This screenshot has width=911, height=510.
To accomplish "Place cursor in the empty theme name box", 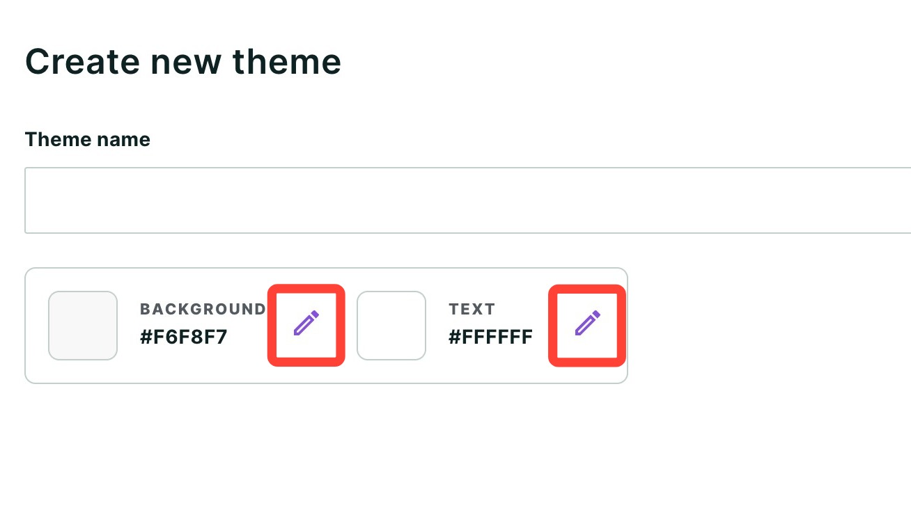I will [468, 200].
